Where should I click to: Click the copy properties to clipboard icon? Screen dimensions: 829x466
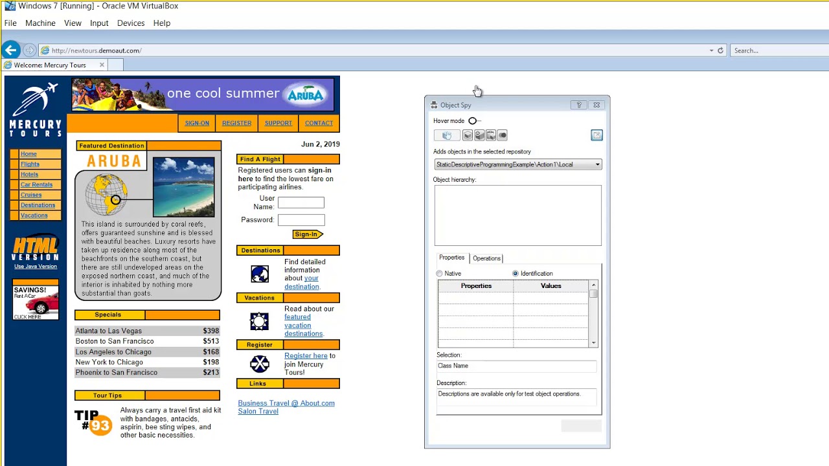point(491,135)
